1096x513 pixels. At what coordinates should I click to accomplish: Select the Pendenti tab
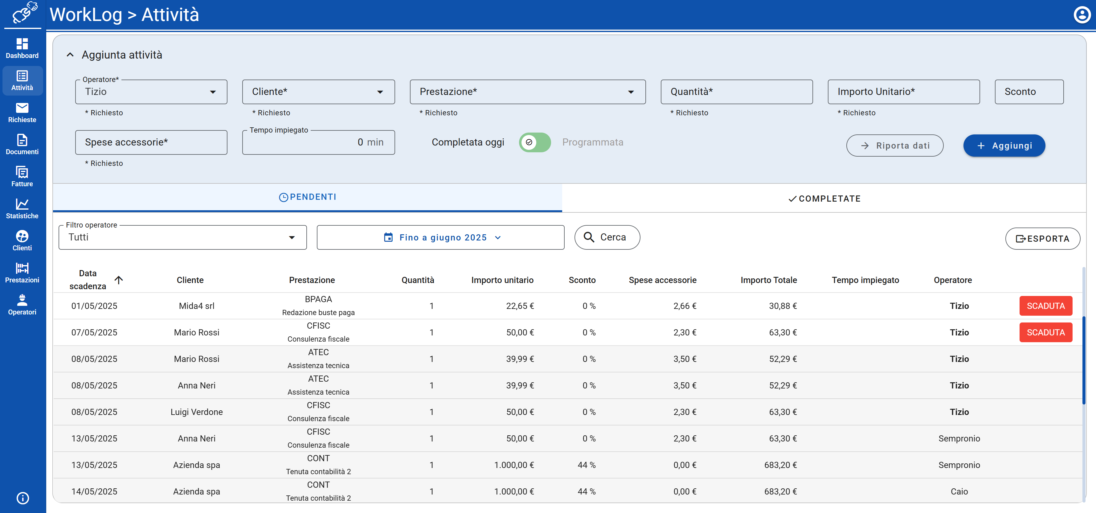coord(307,197)
